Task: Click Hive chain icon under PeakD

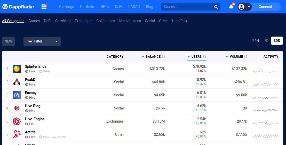Action: [26, 84]
